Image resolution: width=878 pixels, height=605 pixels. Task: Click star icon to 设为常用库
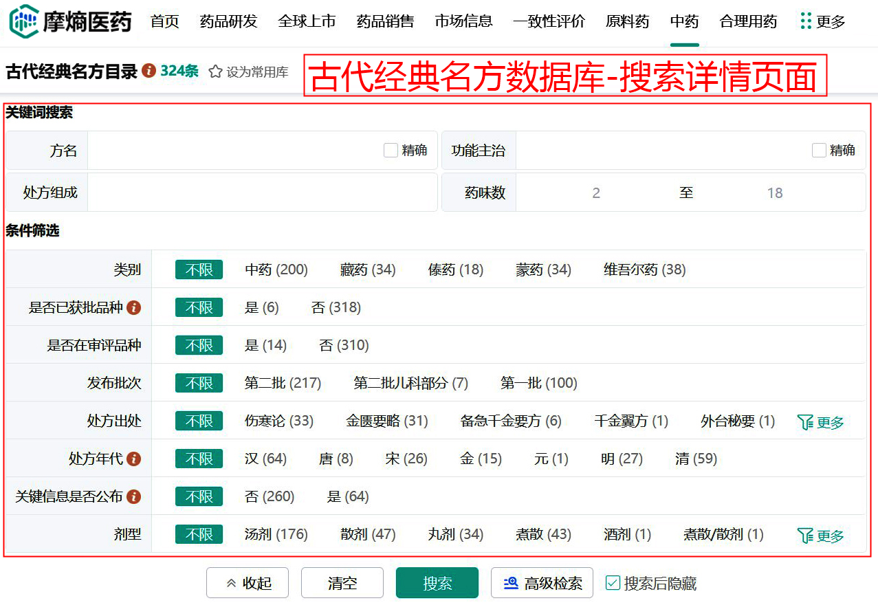[216, 71]
